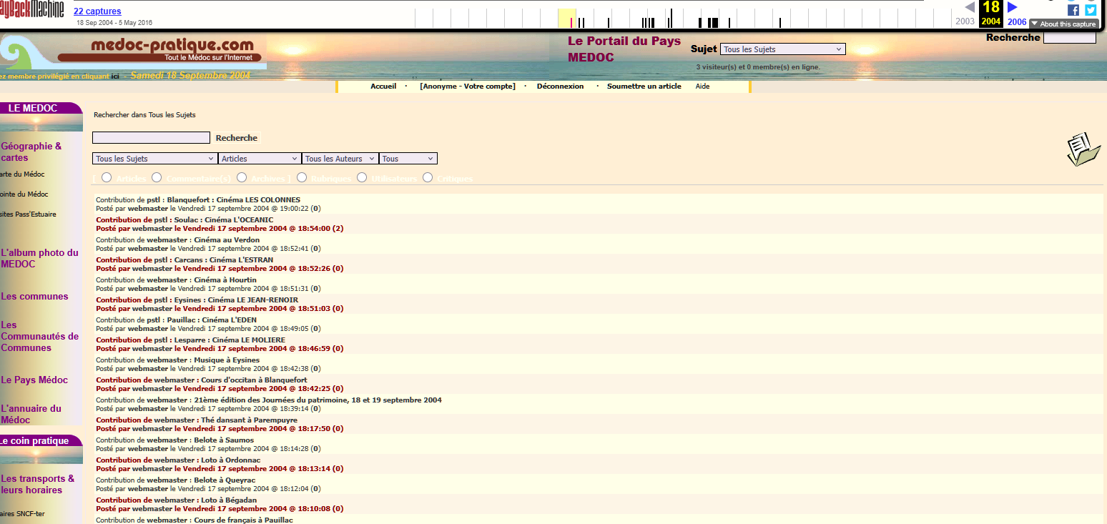
Task: Click the 22 captures link
Action: pos(97,11)
